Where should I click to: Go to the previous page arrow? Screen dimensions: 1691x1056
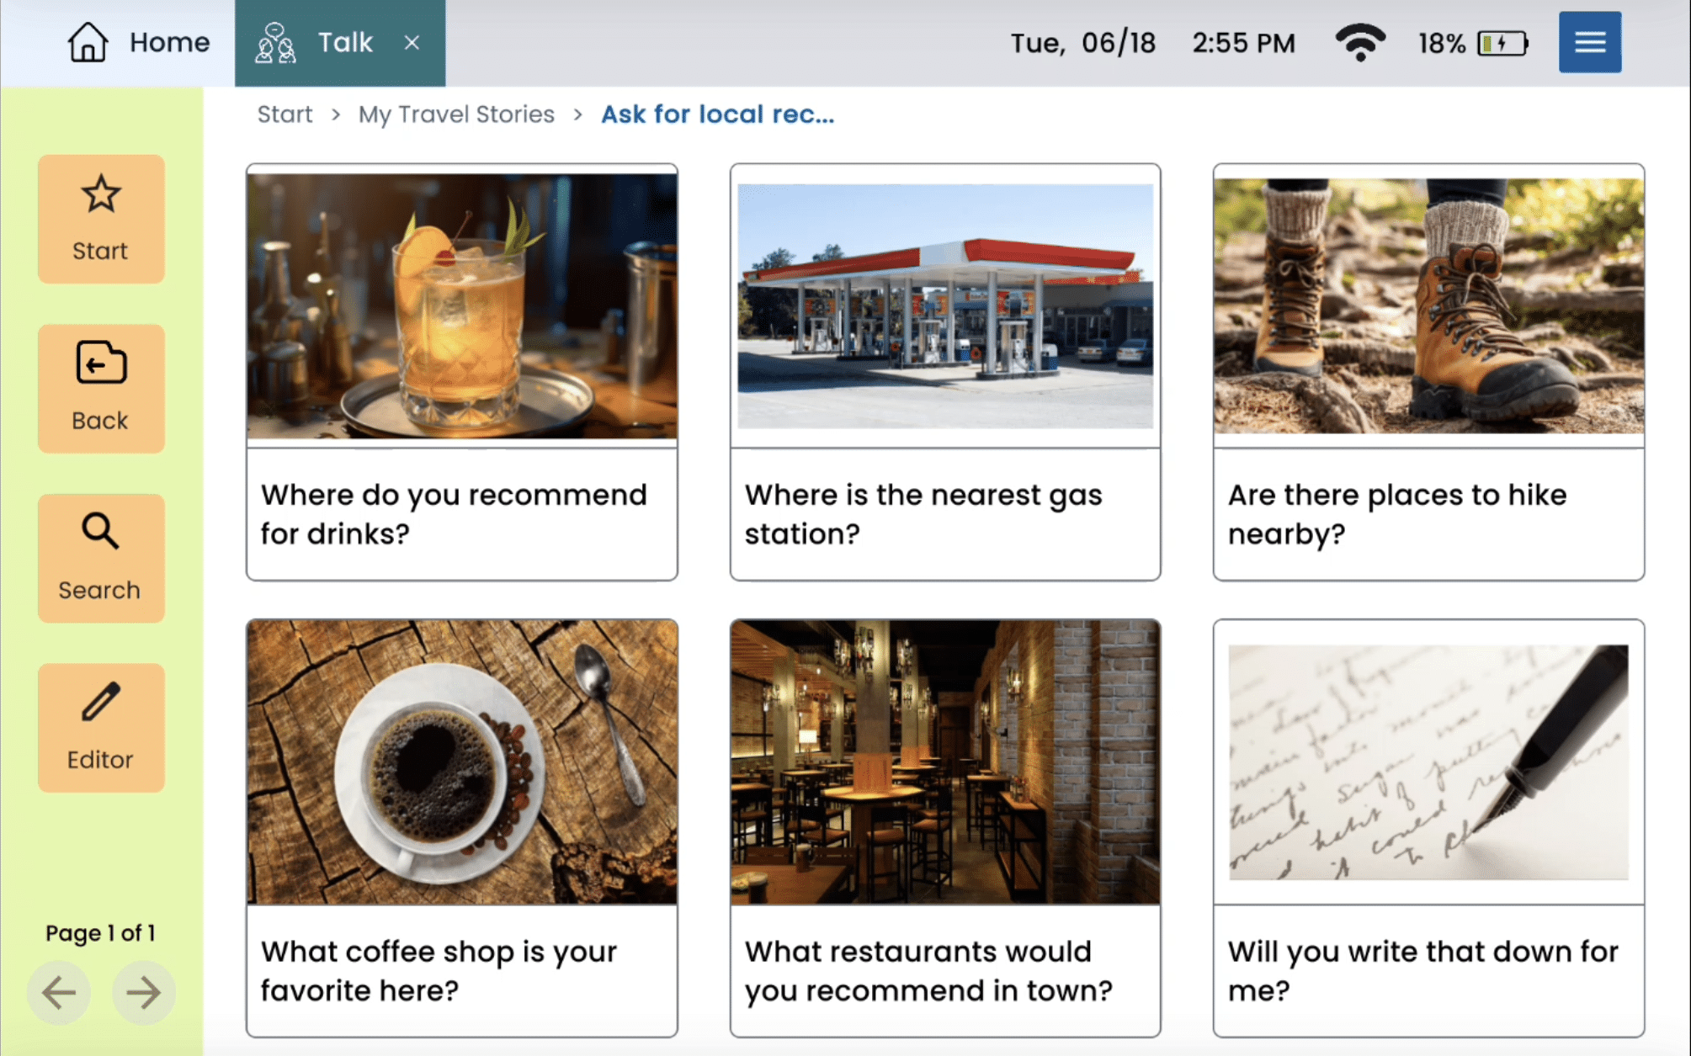[59, 992]
